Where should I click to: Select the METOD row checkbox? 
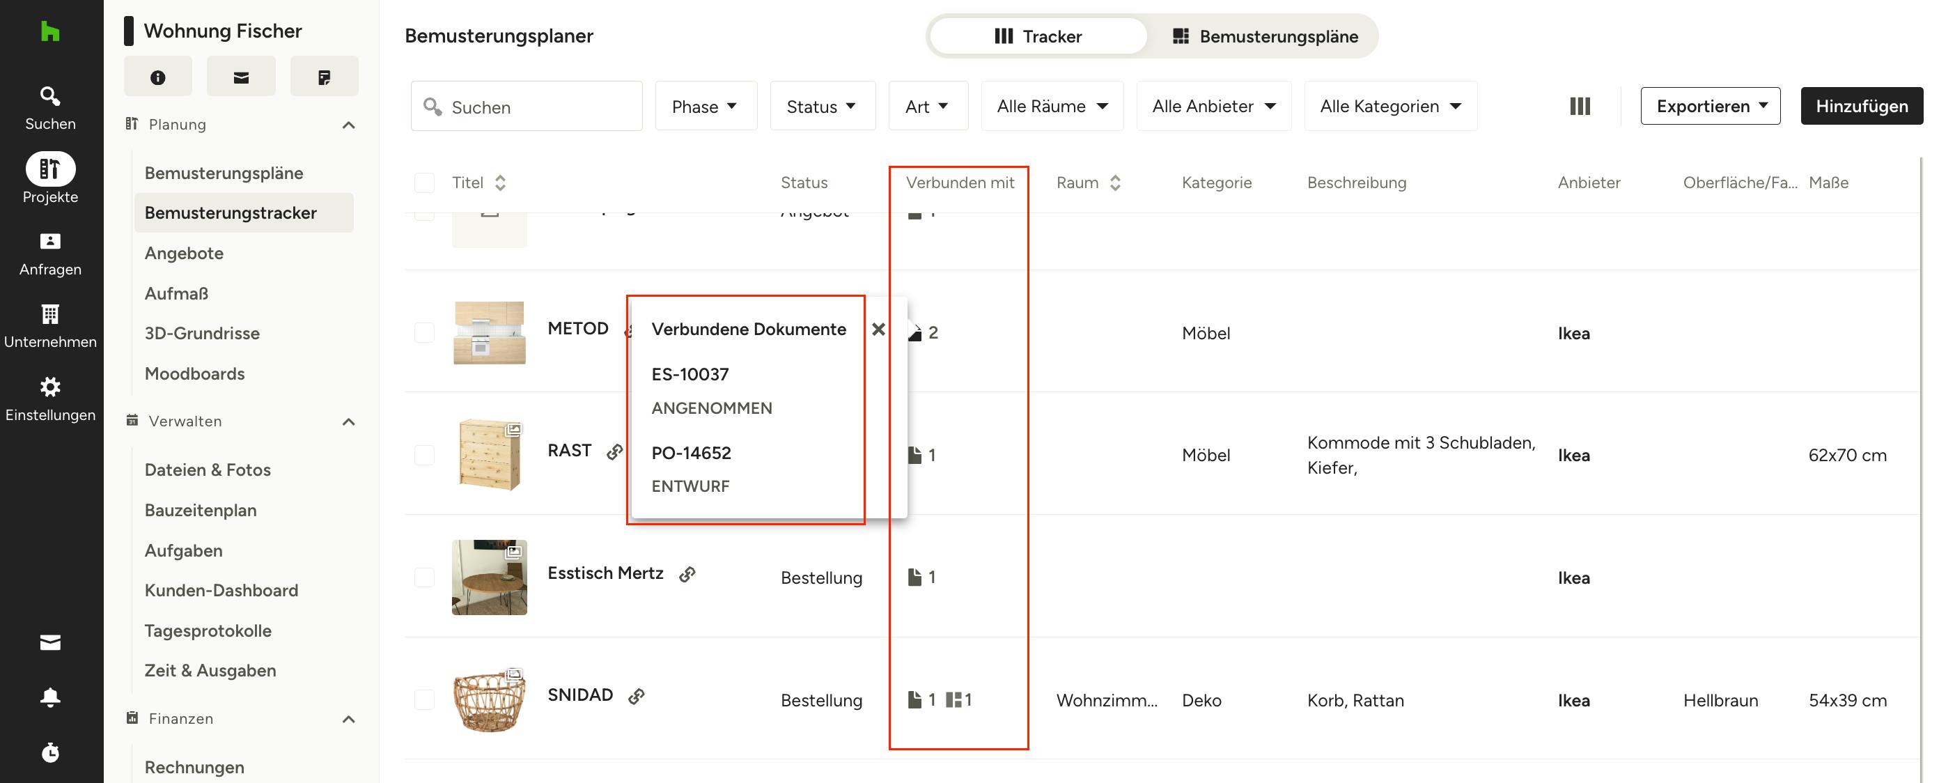tap(425, 332)
